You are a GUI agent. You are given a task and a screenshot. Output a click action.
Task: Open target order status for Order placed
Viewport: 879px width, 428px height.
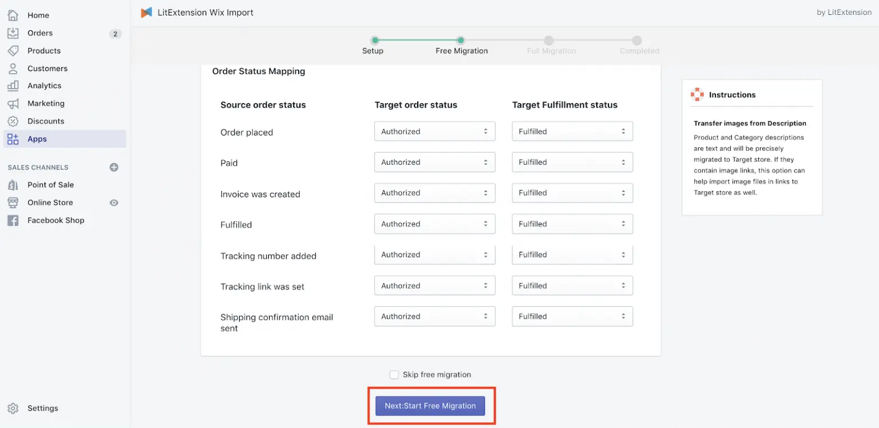tap(435, 132)
